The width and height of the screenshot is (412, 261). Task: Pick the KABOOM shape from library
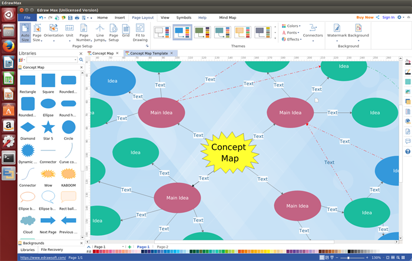click(x=69, y=175)
